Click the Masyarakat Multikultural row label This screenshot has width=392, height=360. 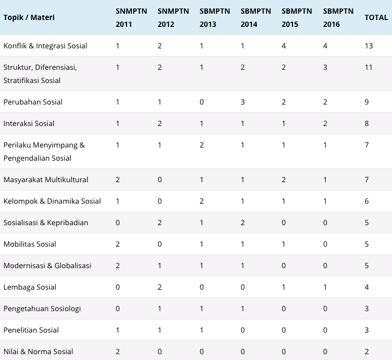point(46,180)
